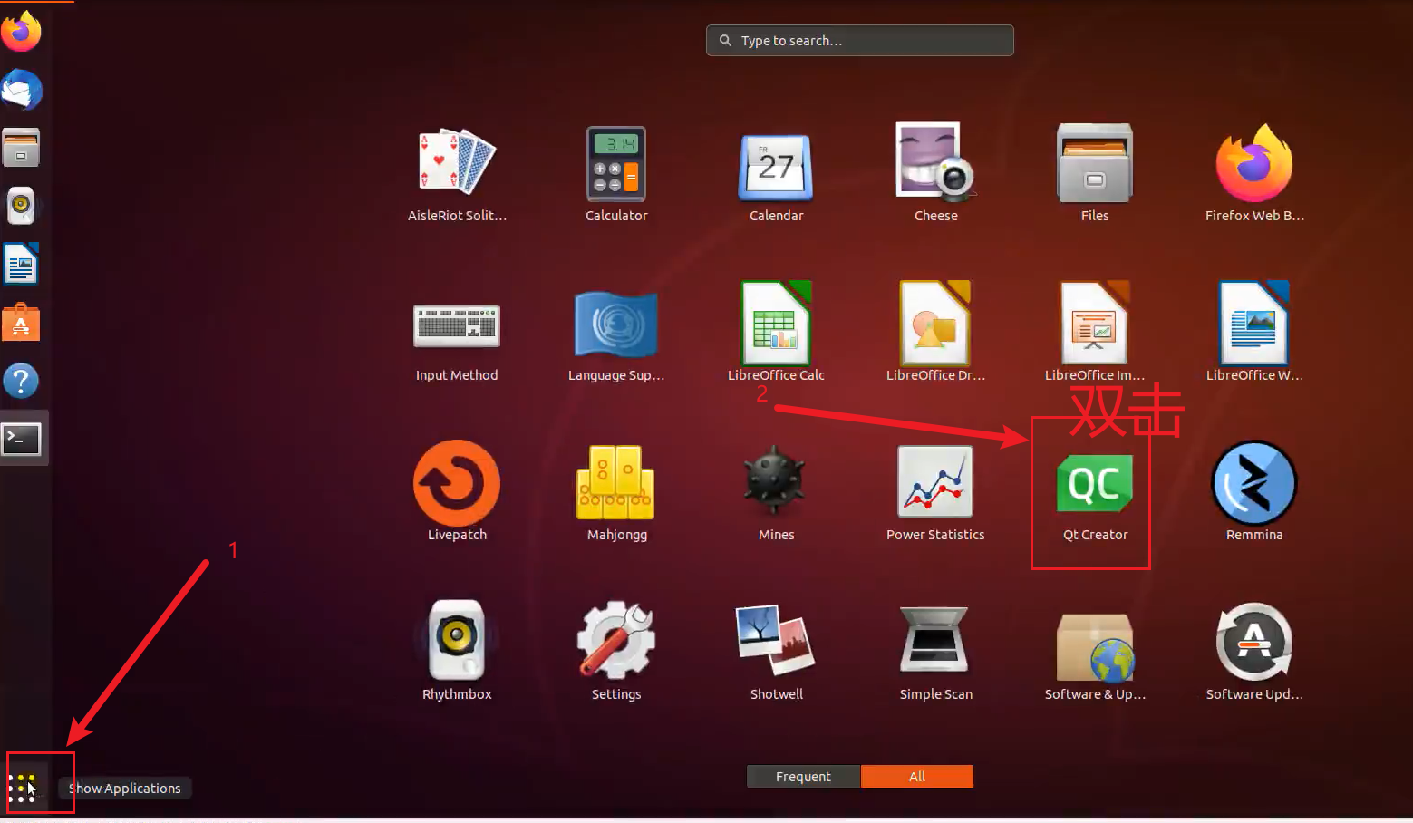This screenshot has width=1413, height=823.
Task: Open Terminal from the dock
Action: tap(22, 440)
